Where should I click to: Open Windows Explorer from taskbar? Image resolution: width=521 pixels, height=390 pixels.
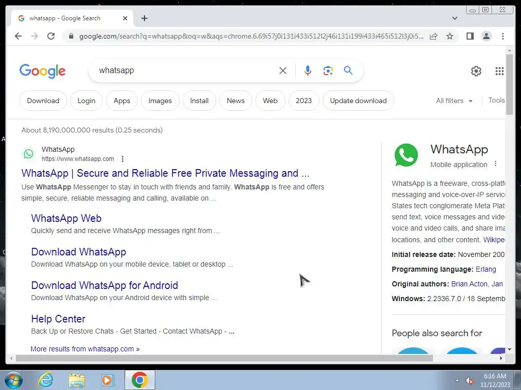tap(77, 380)
